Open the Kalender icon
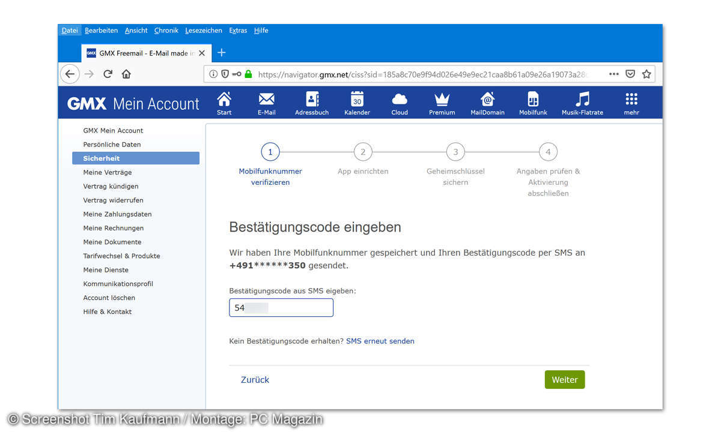 [x=357, y=99]
